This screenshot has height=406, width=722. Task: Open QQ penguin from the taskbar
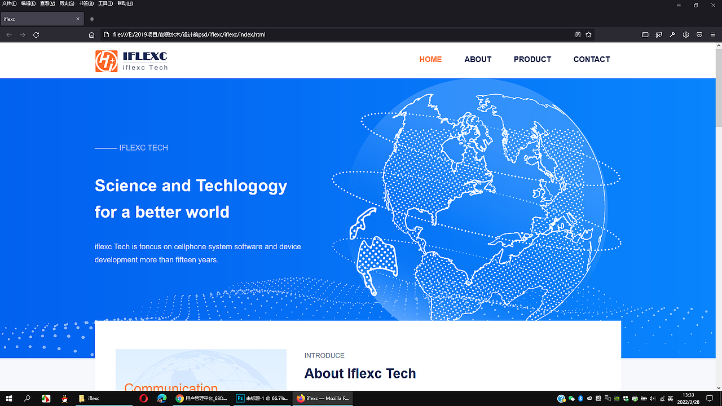[x=65, y=398]
